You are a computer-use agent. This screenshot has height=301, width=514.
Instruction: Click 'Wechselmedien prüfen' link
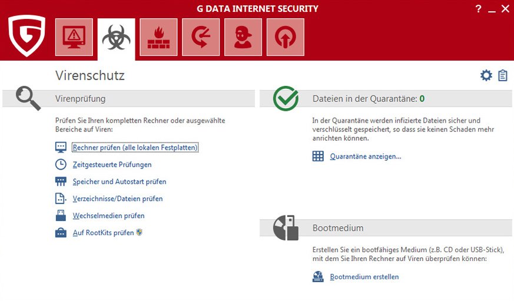click(x=108, y=216)
